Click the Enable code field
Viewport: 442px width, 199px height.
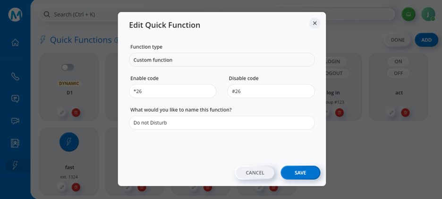tap(172, 91)
